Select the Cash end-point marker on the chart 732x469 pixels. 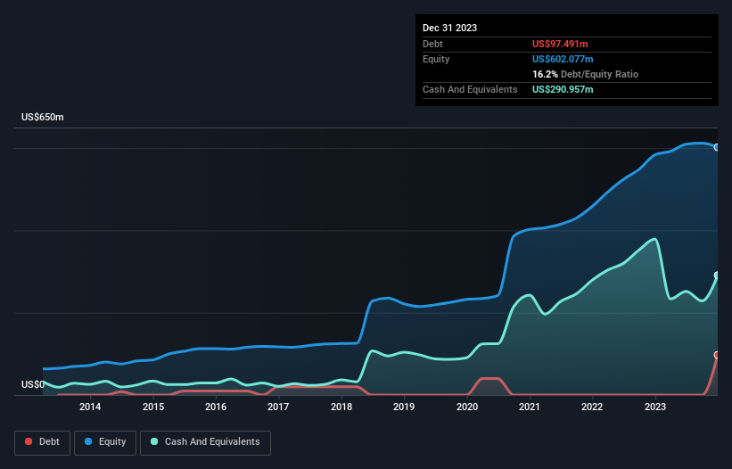[x=717, y=276]
